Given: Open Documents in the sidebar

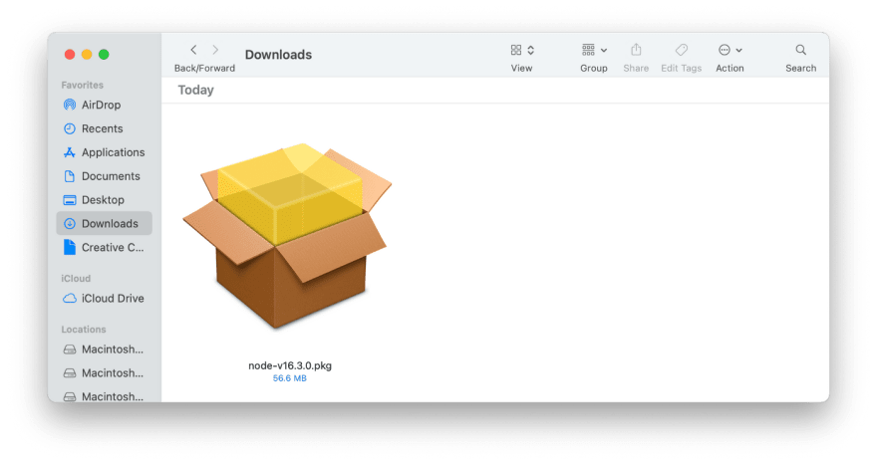Looking at the screenshot, I should point(104,176).
